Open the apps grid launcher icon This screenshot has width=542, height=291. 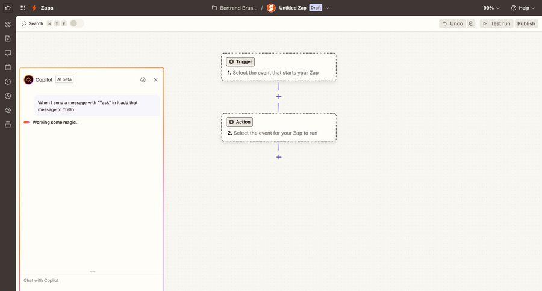tap(23, 8)
